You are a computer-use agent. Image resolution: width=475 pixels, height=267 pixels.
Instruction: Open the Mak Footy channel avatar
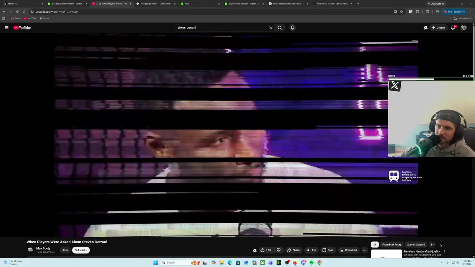[x=30, y=250]
